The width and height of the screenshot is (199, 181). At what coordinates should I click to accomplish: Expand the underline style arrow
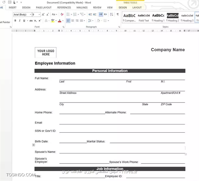pos(27,21)
